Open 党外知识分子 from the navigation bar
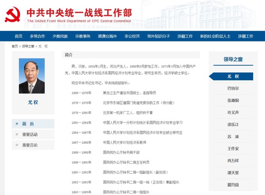This screenshot has width=265, height=195. coord(159,36)
